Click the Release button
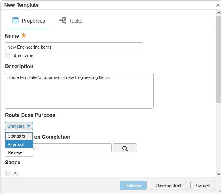221x194 pixels. click(x=133, y=185)
